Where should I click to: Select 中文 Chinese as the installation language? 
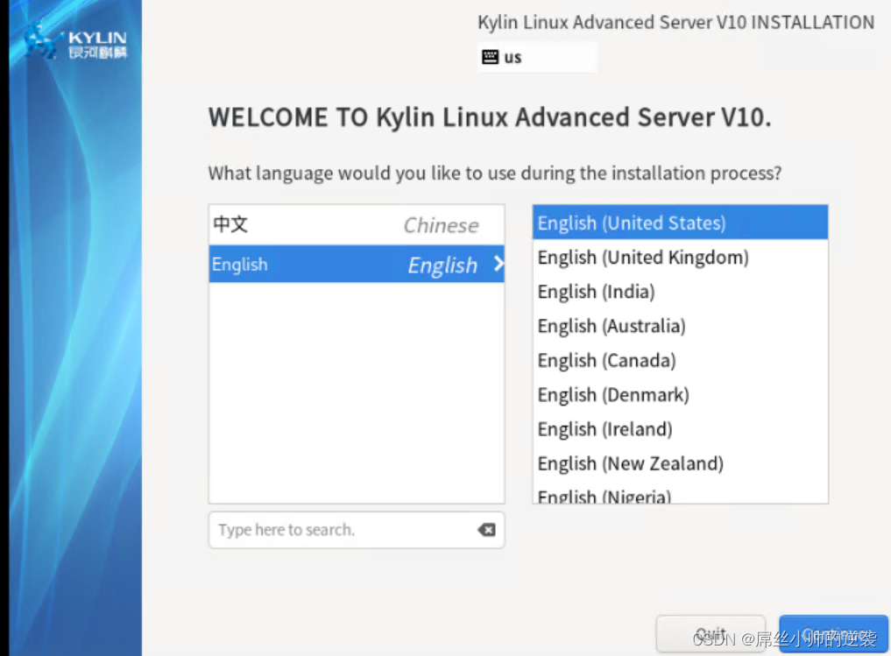[356, 225]
